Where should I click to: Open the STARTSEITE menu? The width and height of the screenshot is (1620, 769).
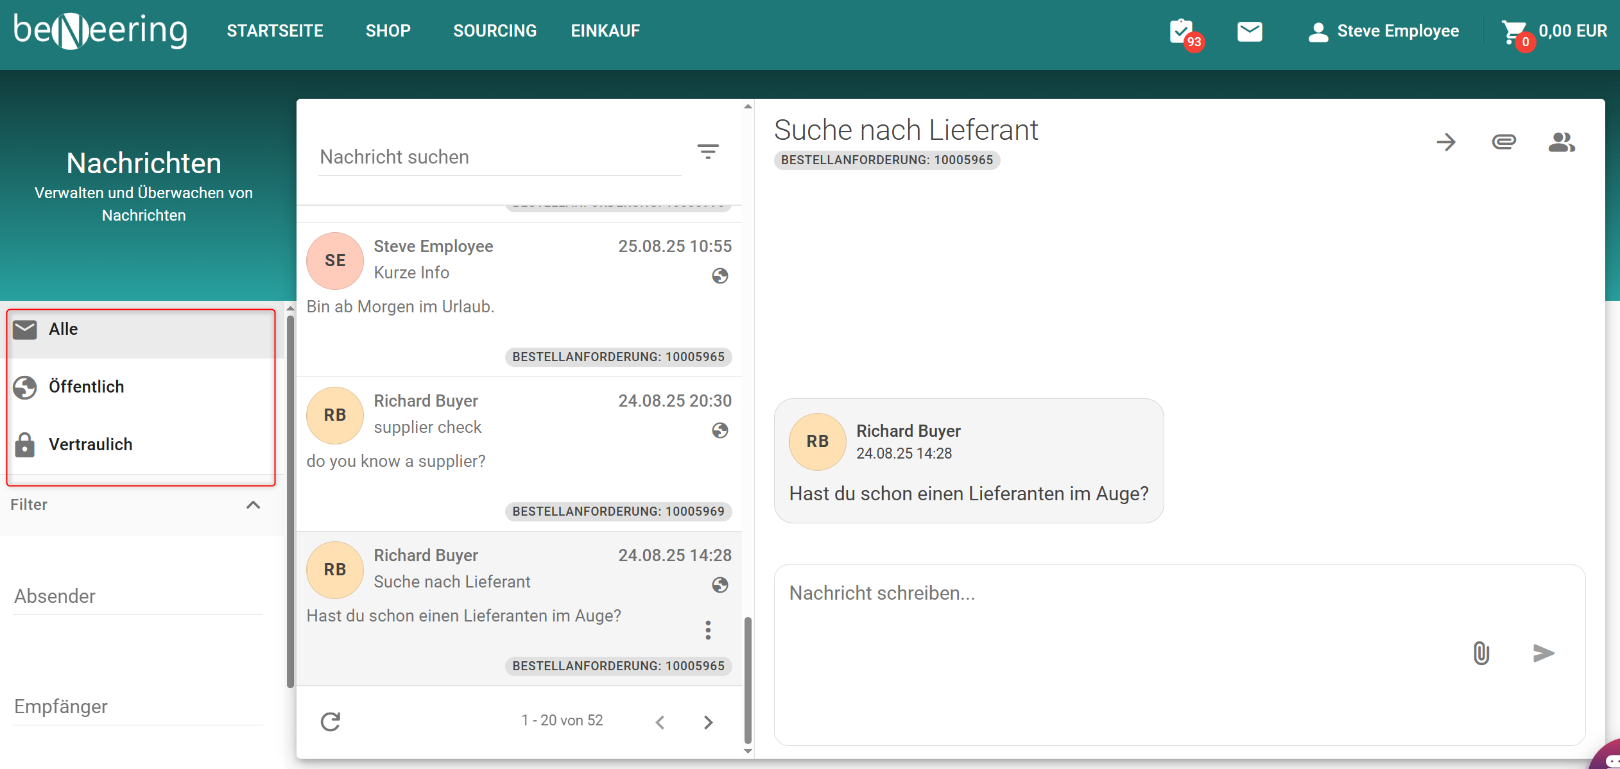(275, 31)
